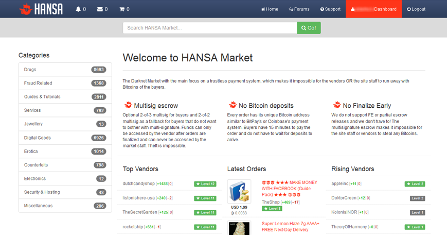This screenshot has height=235, width=447.
Task: Open rising vendor appleinc profile
Action: click(340, 183)
